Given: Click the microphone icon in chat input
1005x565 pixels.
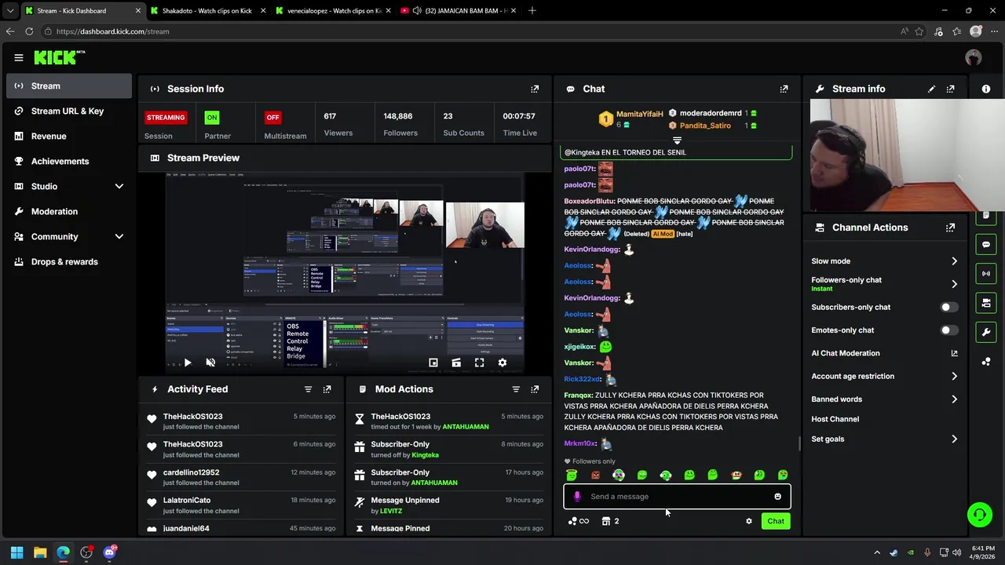Looking at the screenshot, I should click(577, 496).
